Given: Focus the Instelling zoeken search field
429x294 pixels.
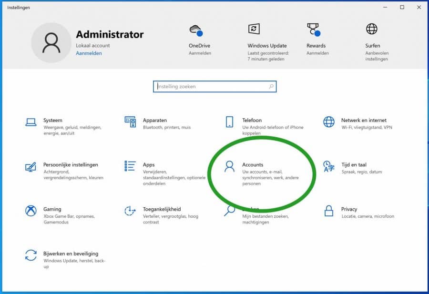Looking at the screenshot, I should point(215,86).
